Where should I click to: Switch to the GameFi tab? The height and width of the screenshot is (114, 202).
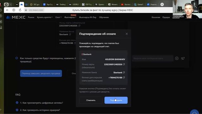click(x=139, y=4)
